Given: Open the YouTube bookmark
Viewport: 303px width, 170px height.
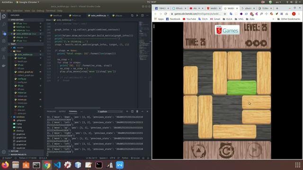Looking at the screenshot, I should (189, 19).
